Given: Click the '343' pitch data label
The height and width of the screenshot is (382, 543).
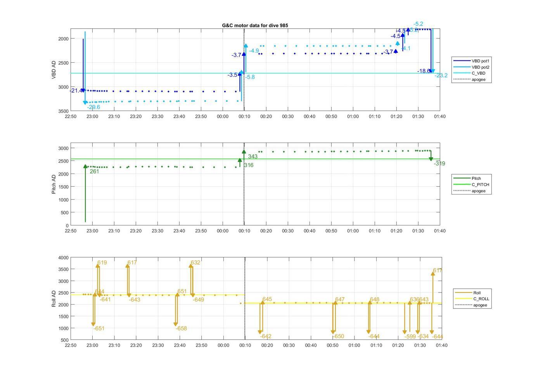Looking at the screenshot, I should point(253,157).
